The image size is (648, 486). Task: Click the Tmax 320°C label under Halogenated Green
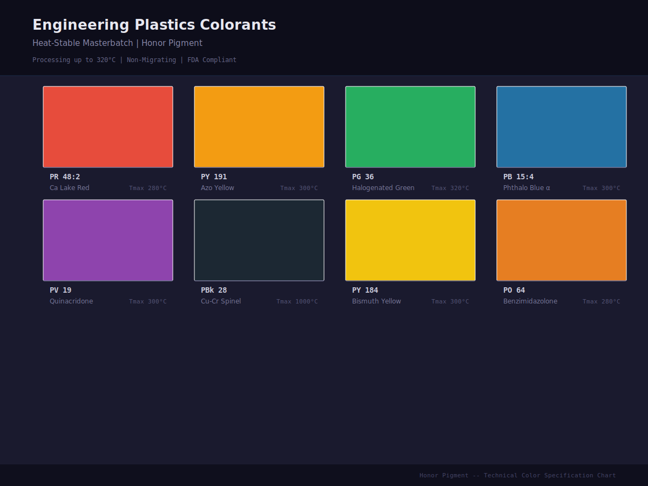pyautogui.click(x=450, y=188)
